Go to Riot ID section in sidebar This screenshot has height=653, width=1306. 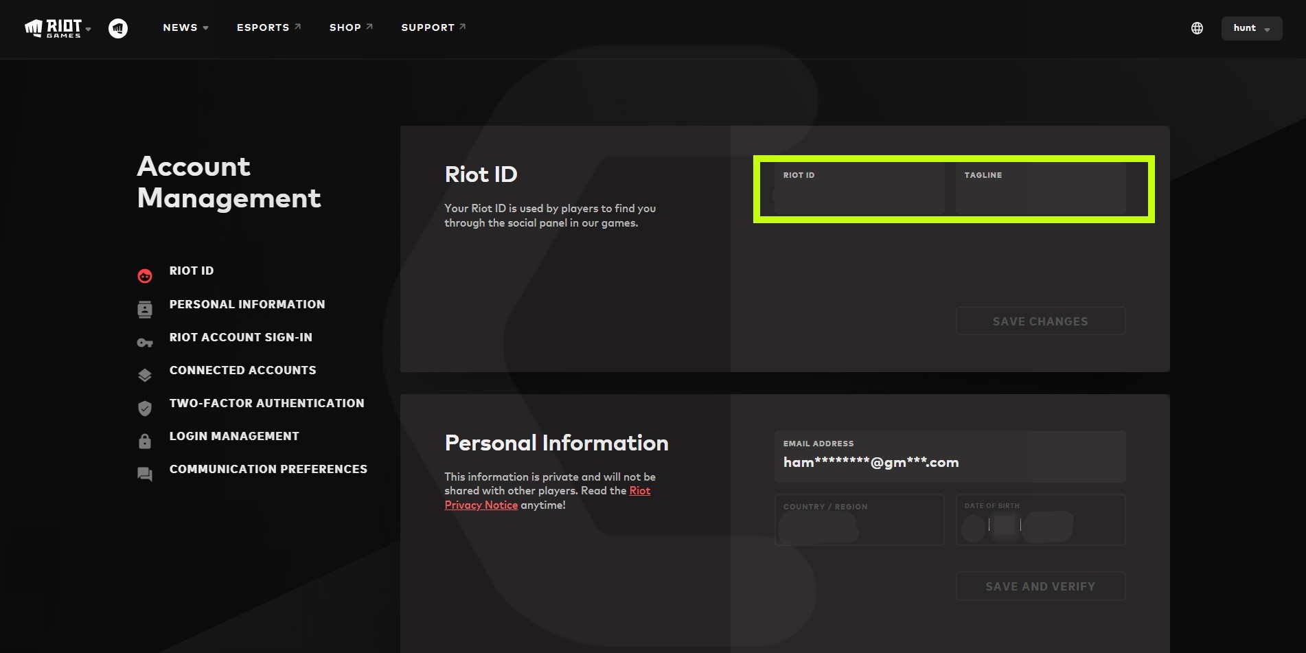pos(192,271)
